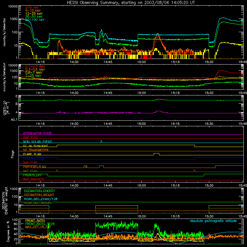
Task: Click the B class tick on GOES panel
Action: (17, 104)
